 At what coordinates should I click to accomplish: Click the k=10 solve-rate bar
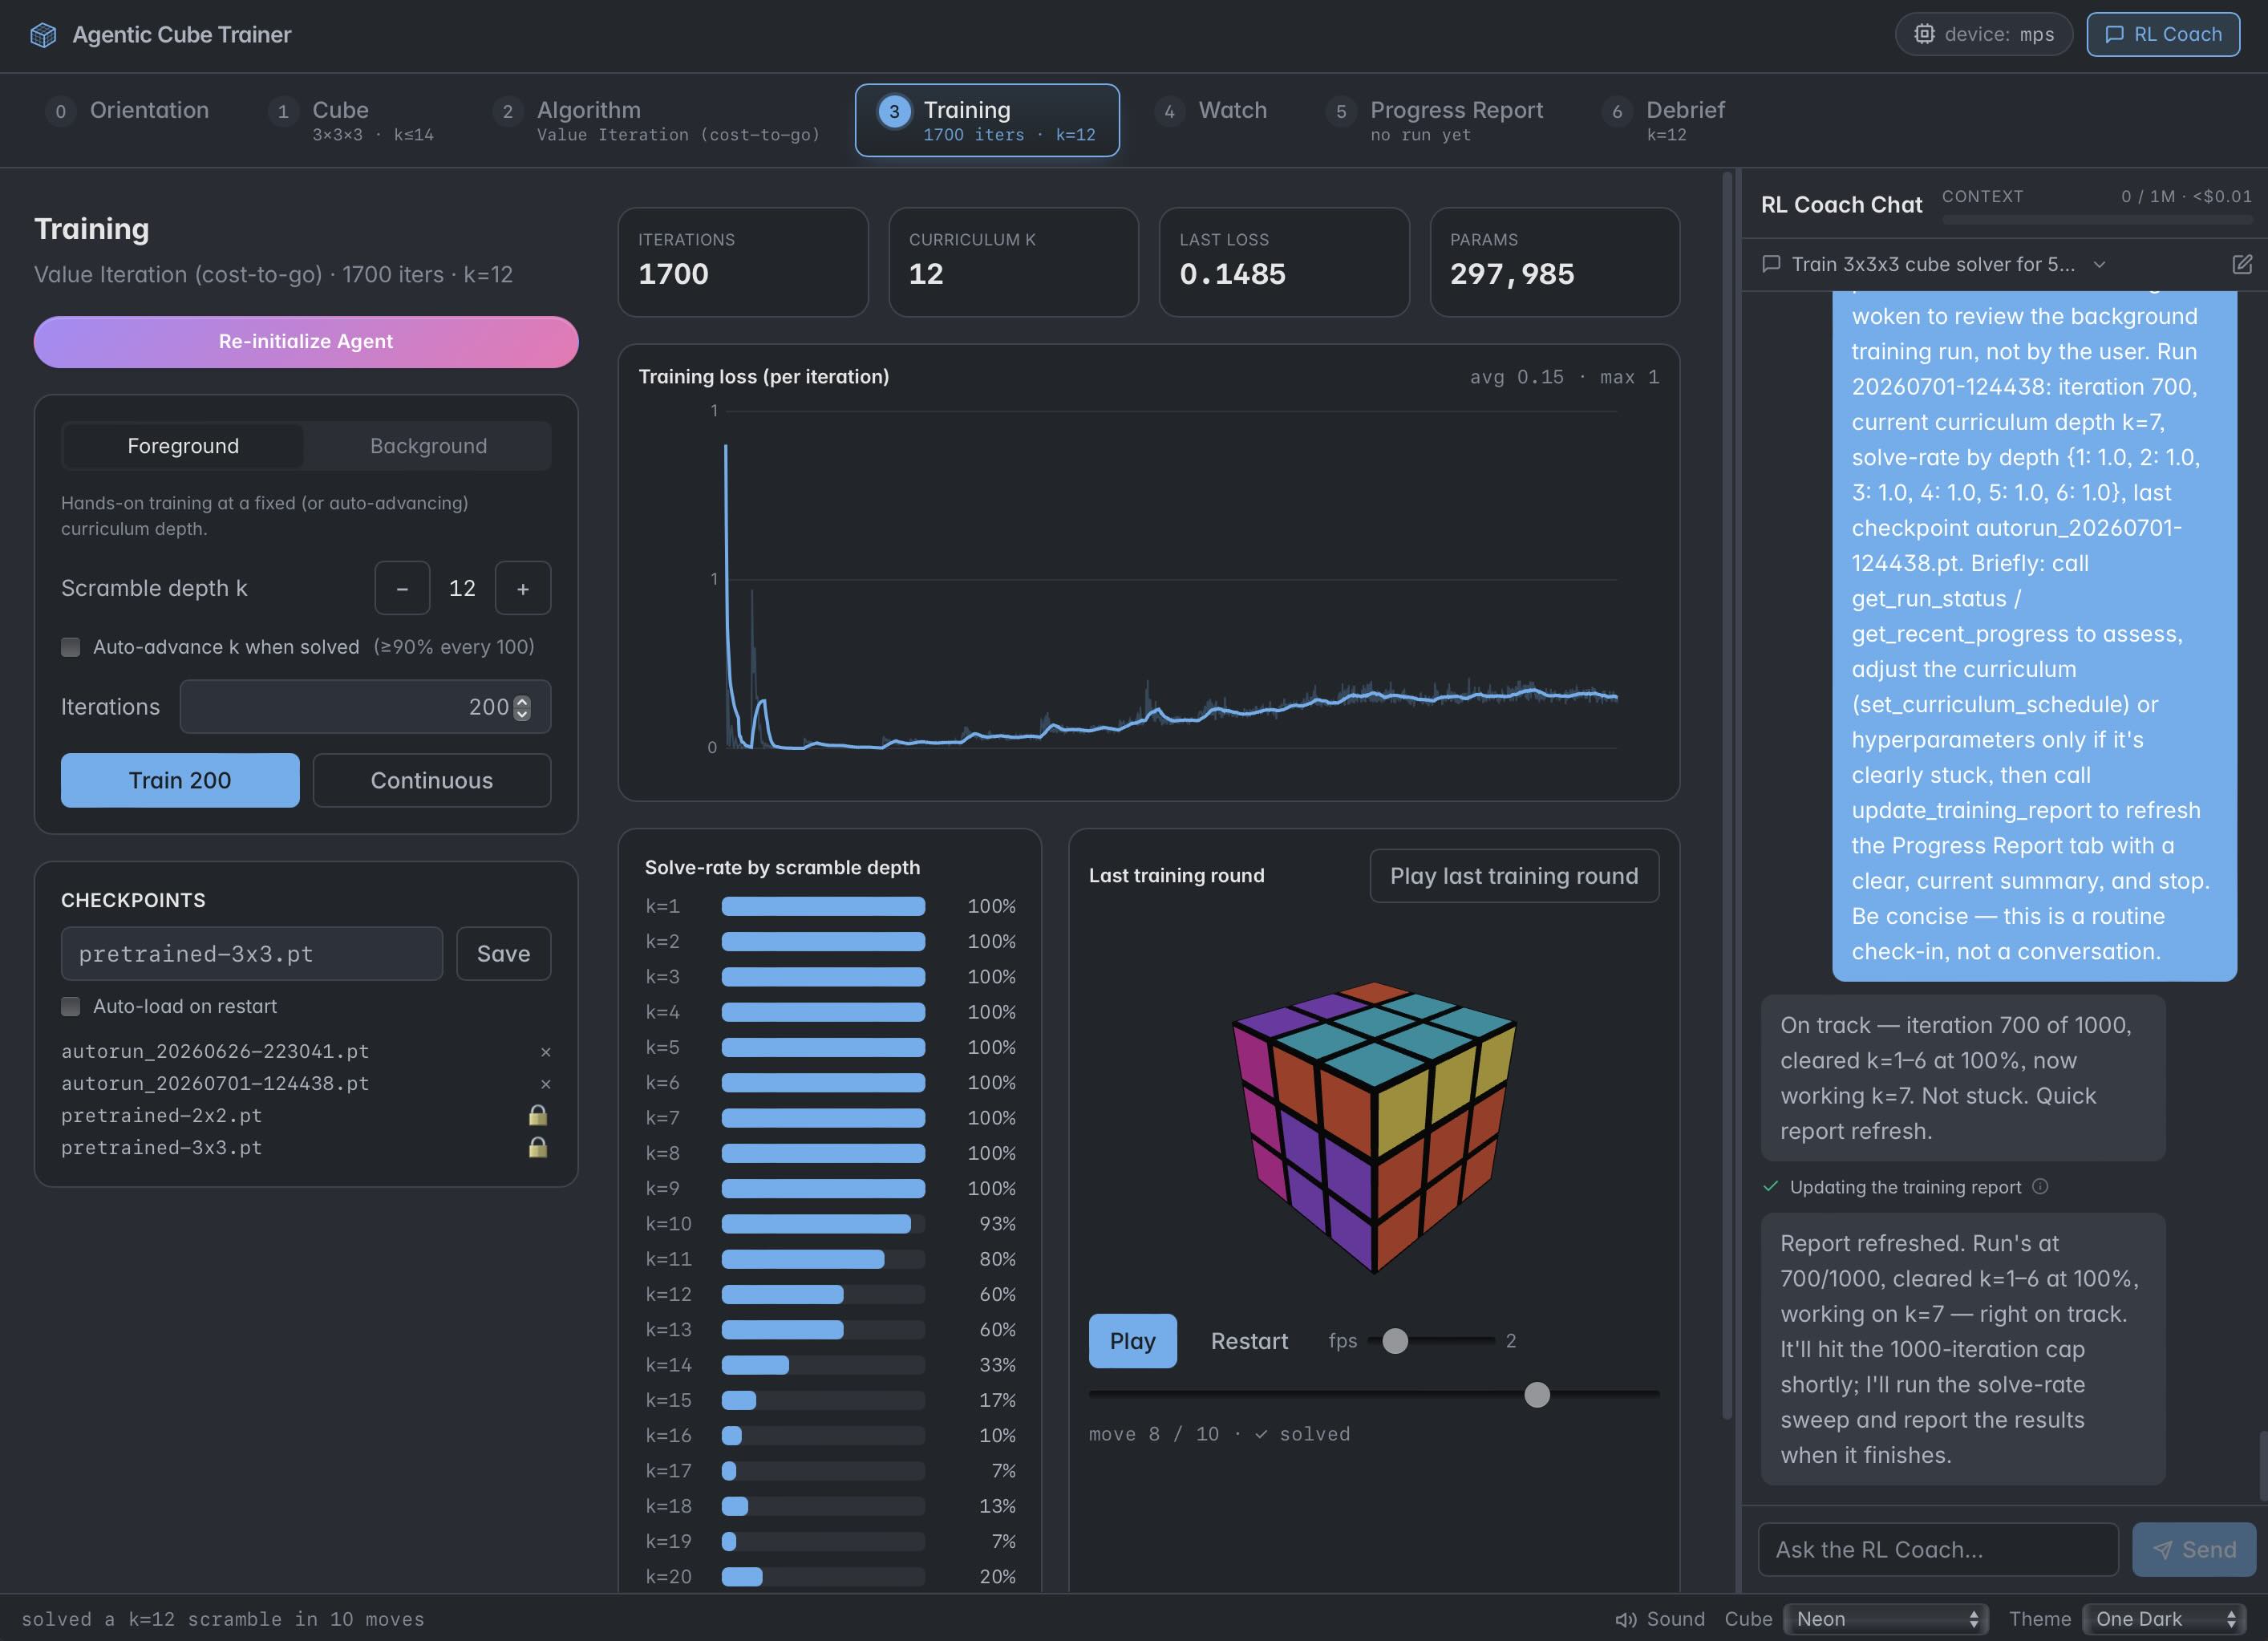pos(823,1224)
